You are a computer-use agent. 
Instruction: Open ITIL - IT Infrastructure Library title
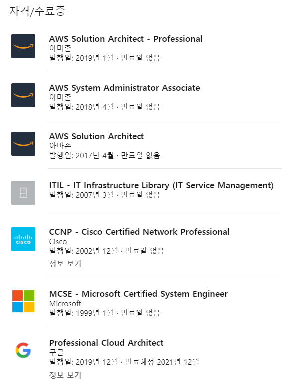[161, 185]
